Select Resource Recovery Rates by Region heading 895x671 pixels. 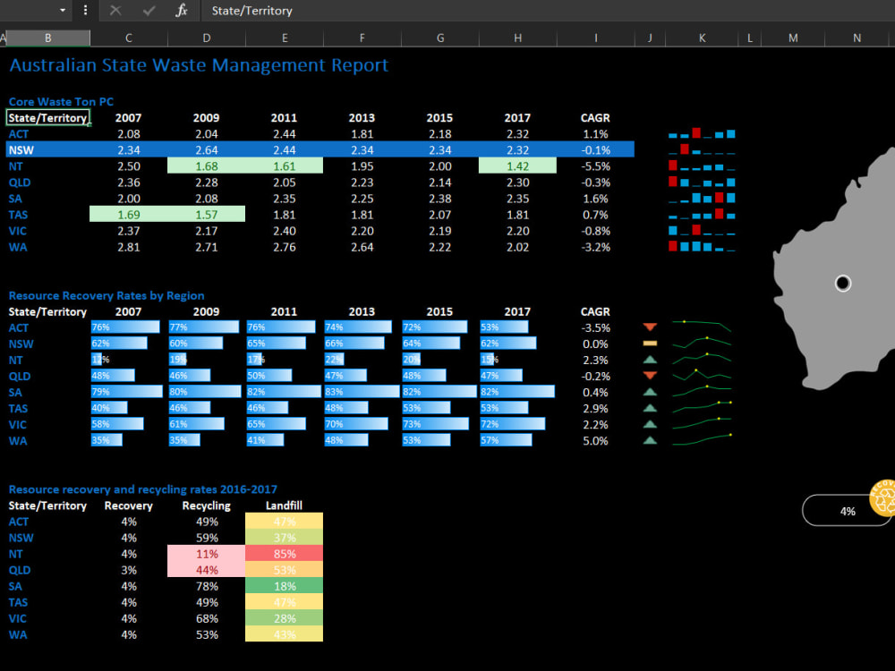pos(107,295)
